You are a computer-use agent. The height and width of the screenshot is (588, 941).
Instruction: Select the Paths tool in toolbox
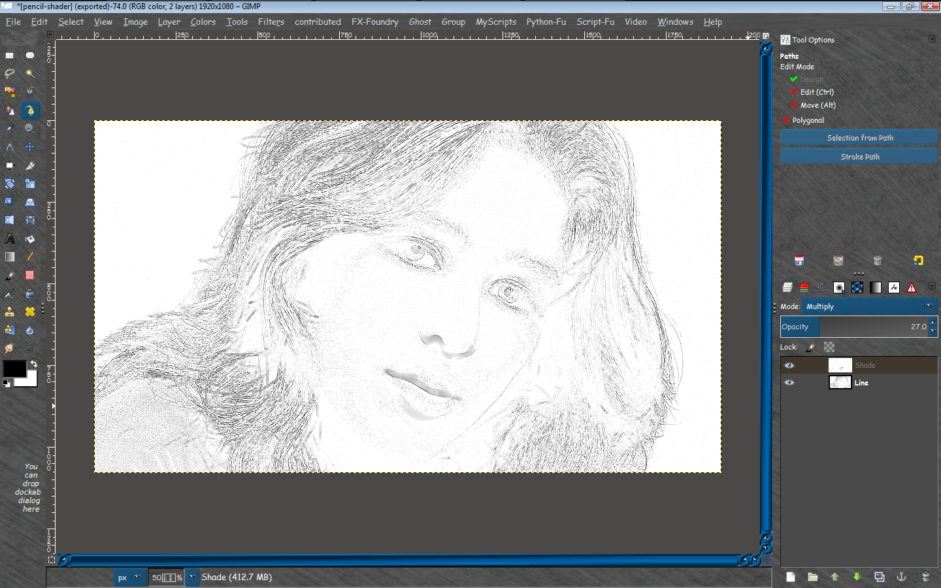click(30, 110)
